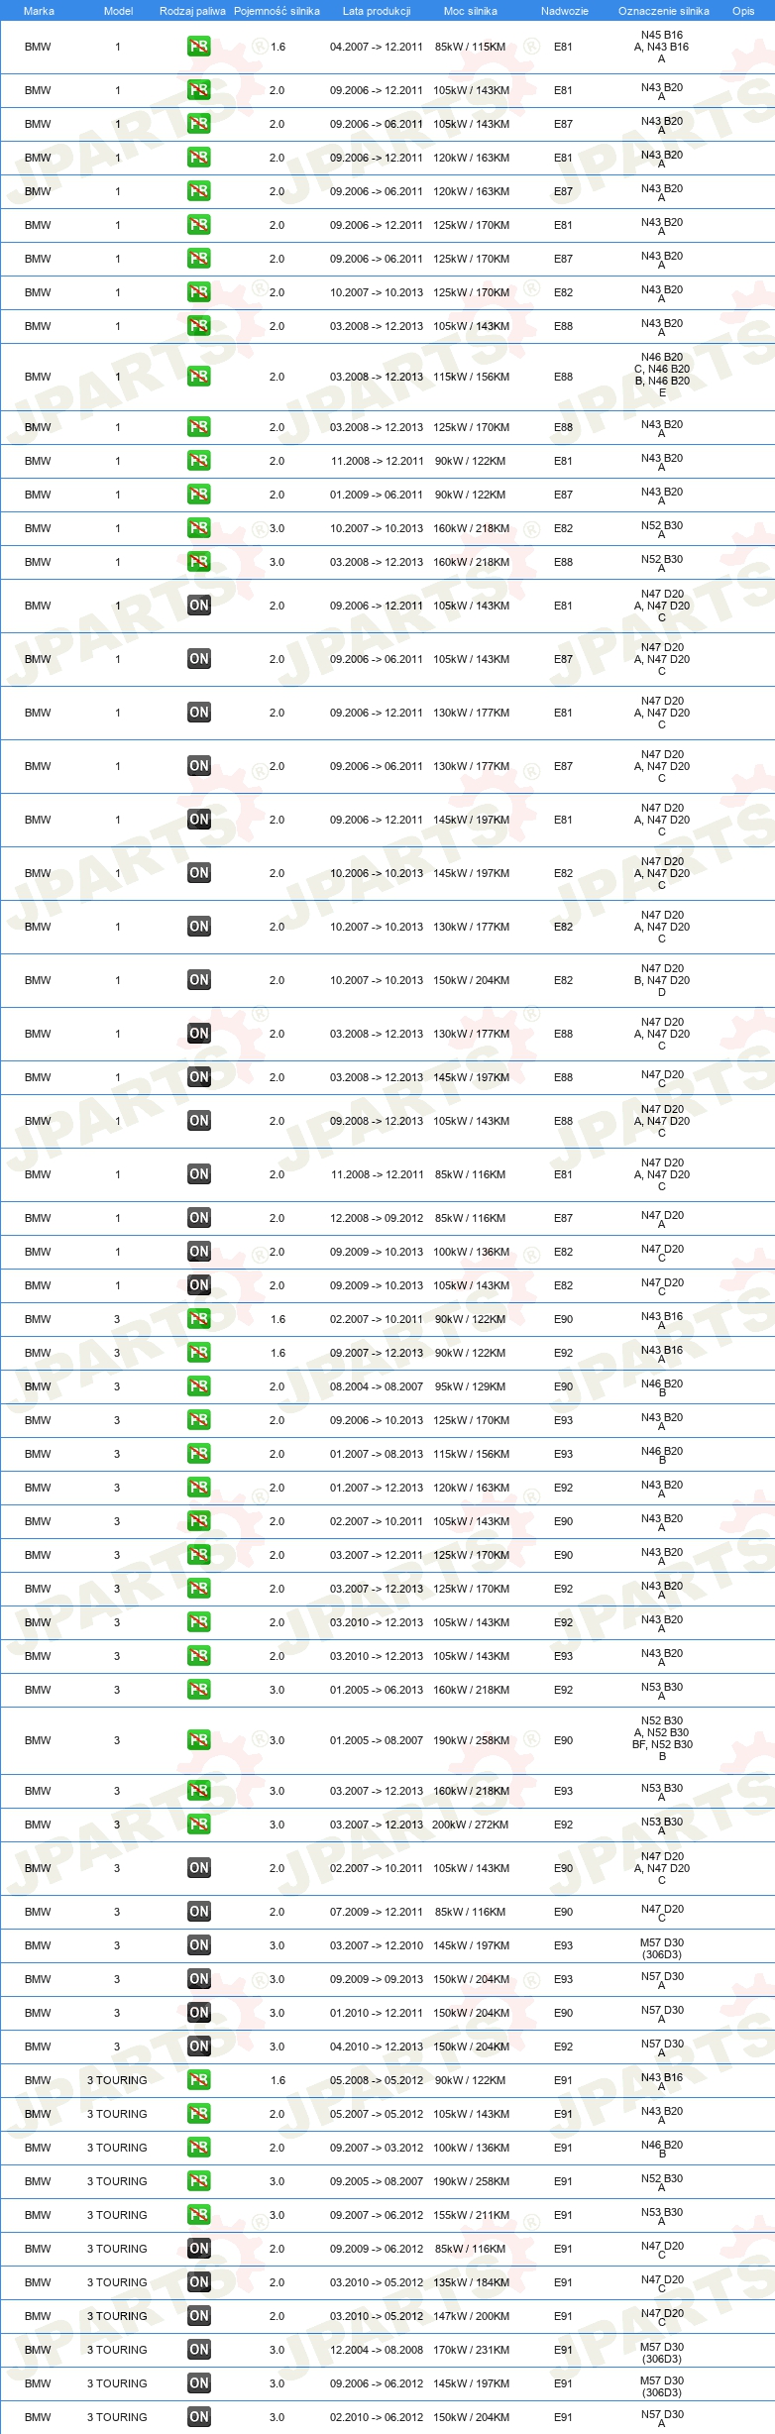Screen dimensions: 775x2434
Task: Click petrol icon in E92 120kW / 163KM row
Action: pos(199,1488)
